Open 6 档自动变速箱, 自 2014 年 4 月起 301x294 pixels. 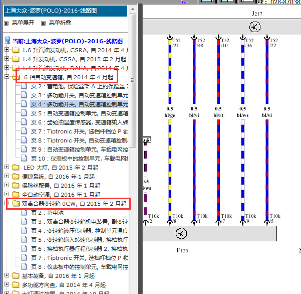coord(69,77)
